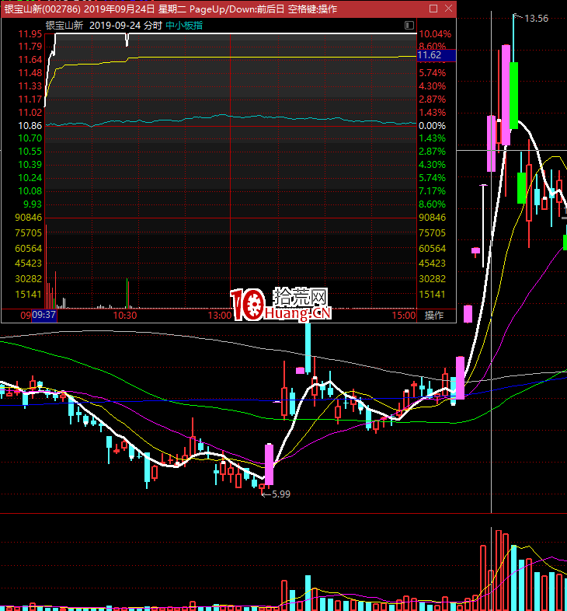567x611 pixels.
Task: Click the 11.95 limit-up price label
Action: pos(30,34)
